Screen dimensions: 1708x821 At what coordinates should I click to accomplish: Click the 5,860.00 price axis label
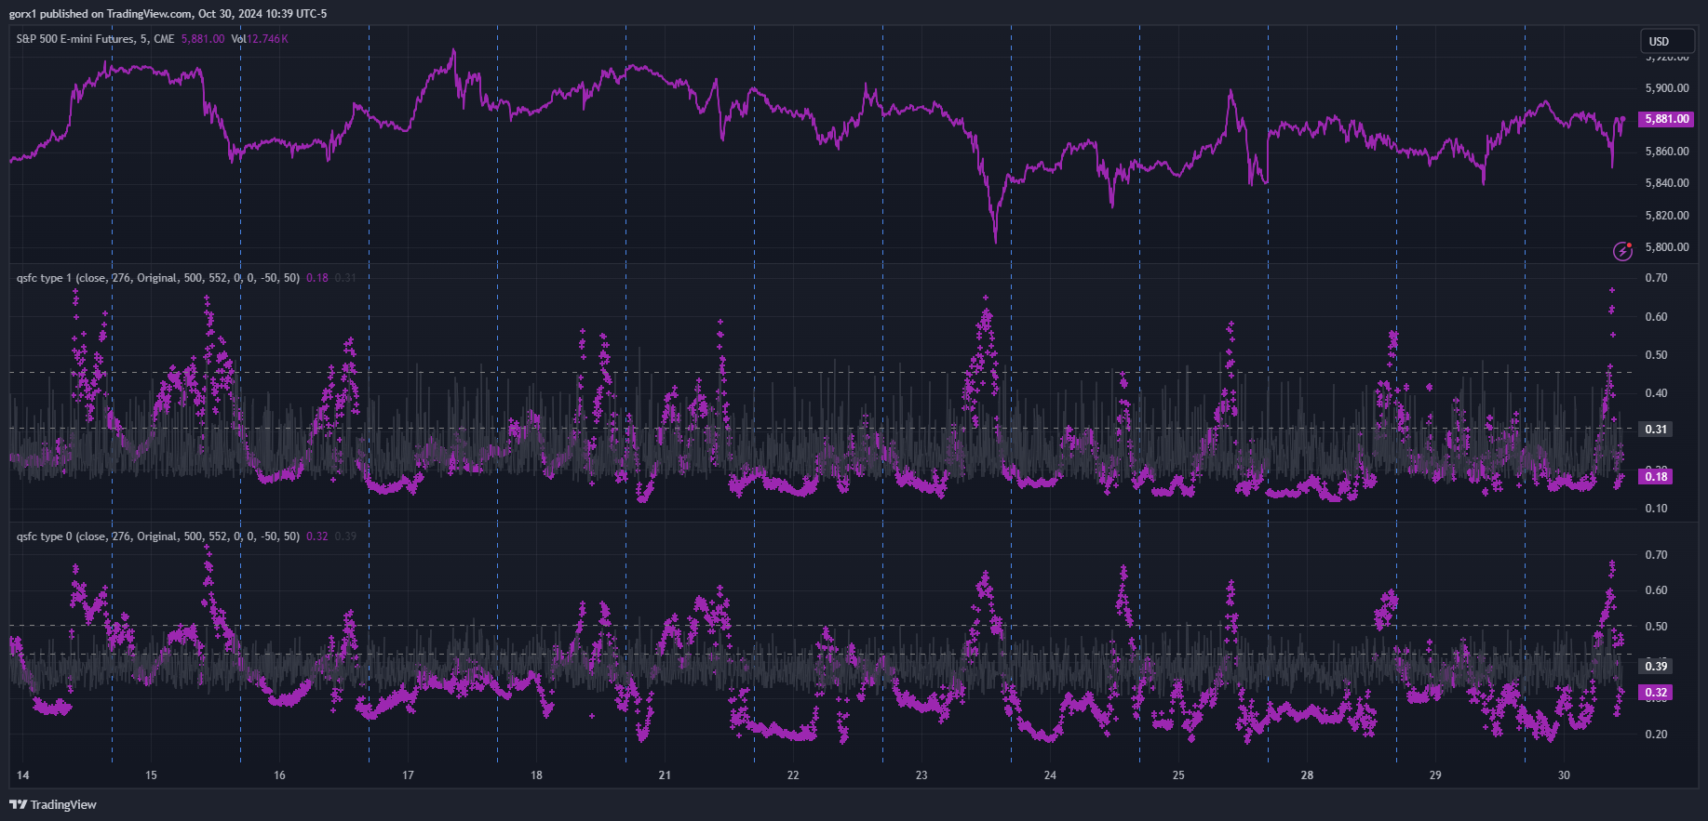[1667, 152]
